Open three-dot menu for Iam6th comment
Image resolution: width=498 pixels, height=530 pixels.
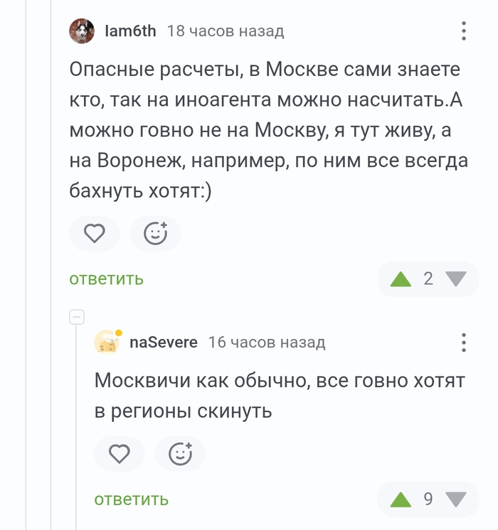[463, 31]
